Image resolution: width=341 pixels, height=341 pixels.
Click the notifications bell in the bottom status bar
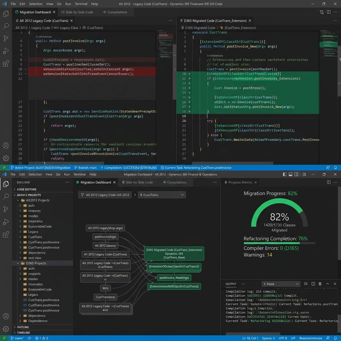(x=335, y=338)
